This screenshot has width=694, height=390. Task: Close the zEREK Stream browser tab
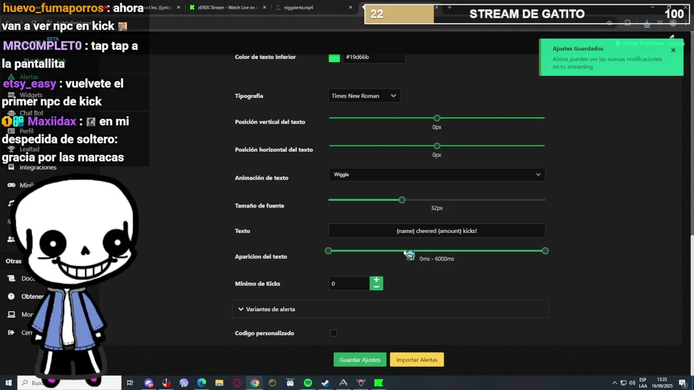point(265,8)
